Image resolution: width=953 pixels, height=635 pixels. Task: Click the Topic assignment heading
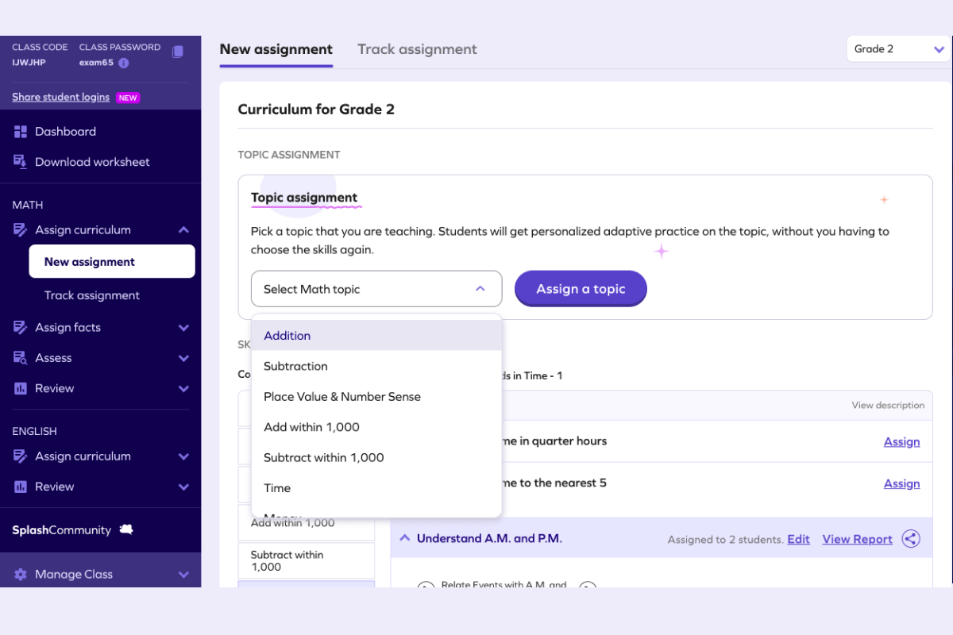(304, 198)
